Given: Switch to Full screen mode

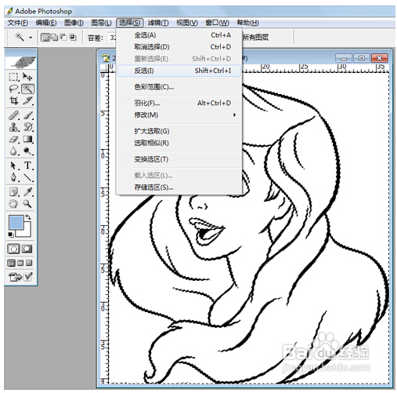Looking at the screenshot, I should 29,263.
